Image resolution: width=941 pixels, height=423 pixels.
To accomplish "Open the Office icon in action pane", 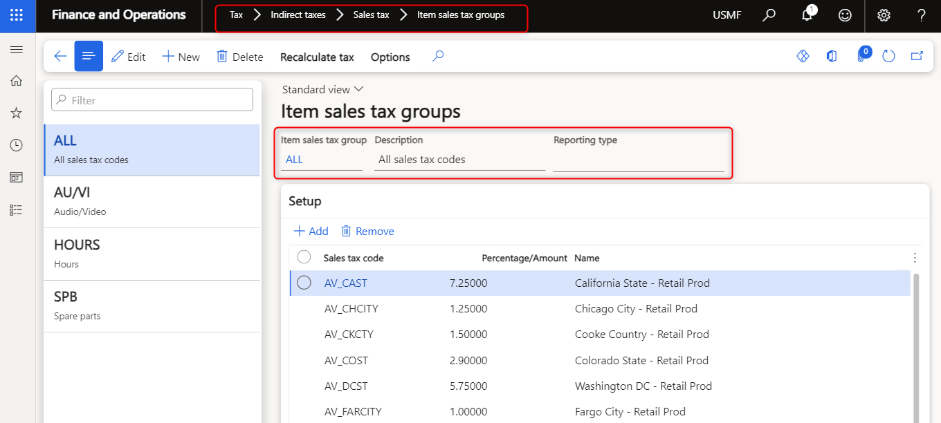I will click(831, 57).
